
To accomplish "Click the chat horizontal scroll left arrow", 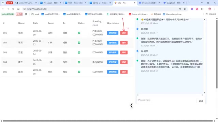I will click(138, 95).
